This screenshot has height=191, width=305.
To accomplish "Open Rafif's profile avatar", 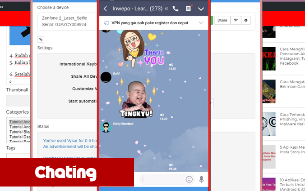I will tap(106, 77).
